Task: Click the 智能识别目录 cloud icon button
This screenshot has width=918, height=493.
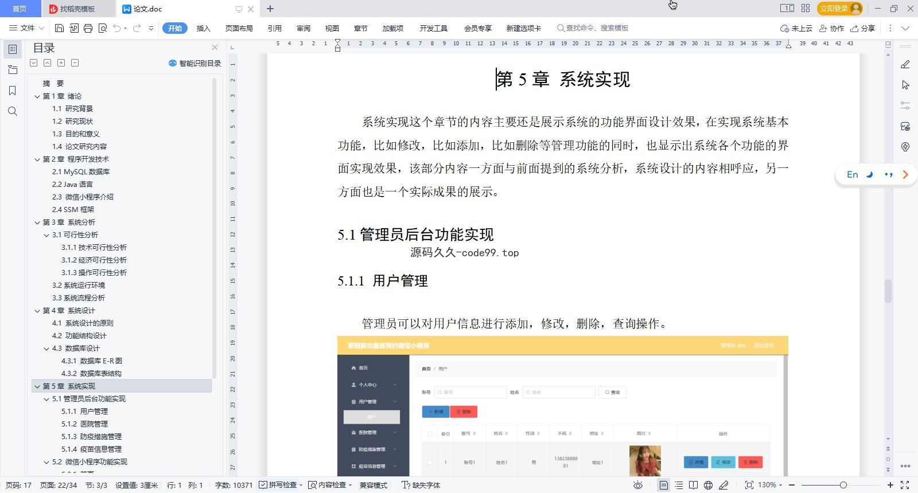Action: click(x=195, y=63)
